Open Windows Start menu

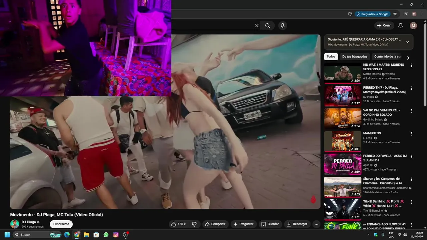pyautogui.click(x=7, y=235)
